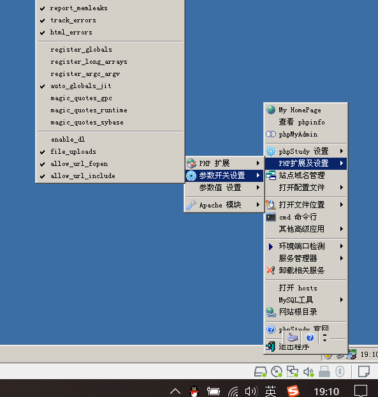Enable magic_quotes_runtime option
378x397 pixels.
pyautogui.click(x=110, y=110)
